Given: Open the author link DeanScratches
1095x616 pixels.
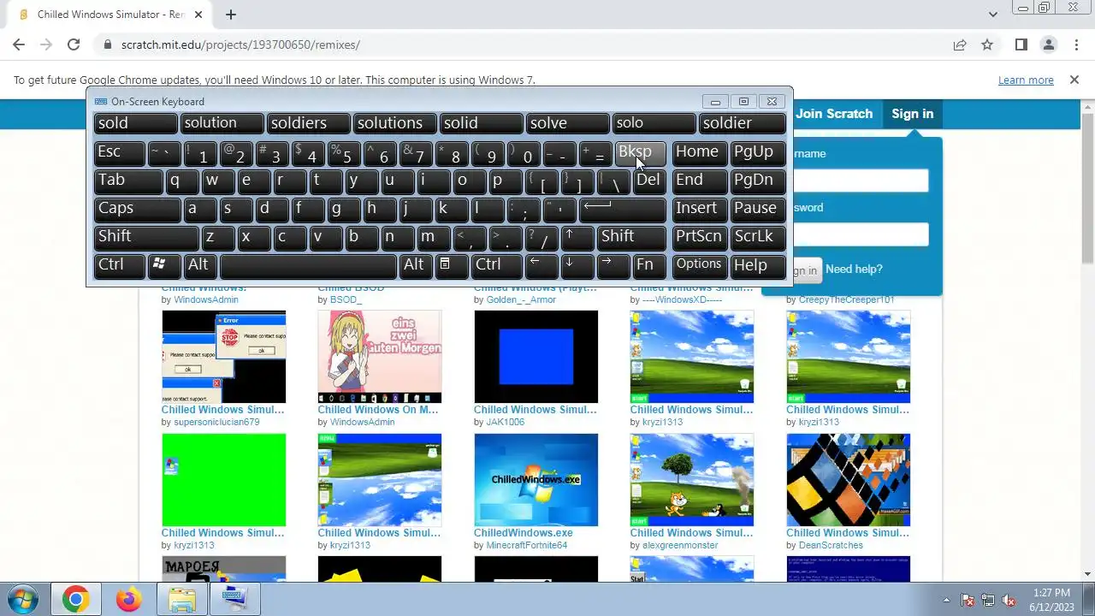Looking at the screenshot, I should point(831,545).
